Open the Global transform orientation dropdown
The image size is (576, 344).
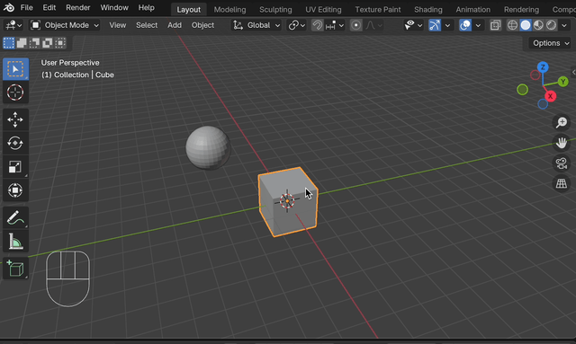tap(256, 25)
